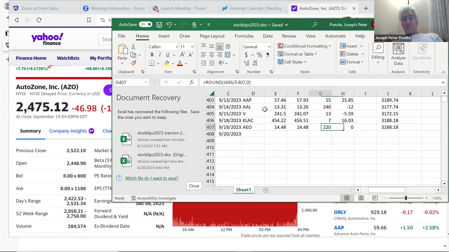Expand Conditional Formatting menu
The width and height of the screenshot is (449, 252).
(304, 46)
